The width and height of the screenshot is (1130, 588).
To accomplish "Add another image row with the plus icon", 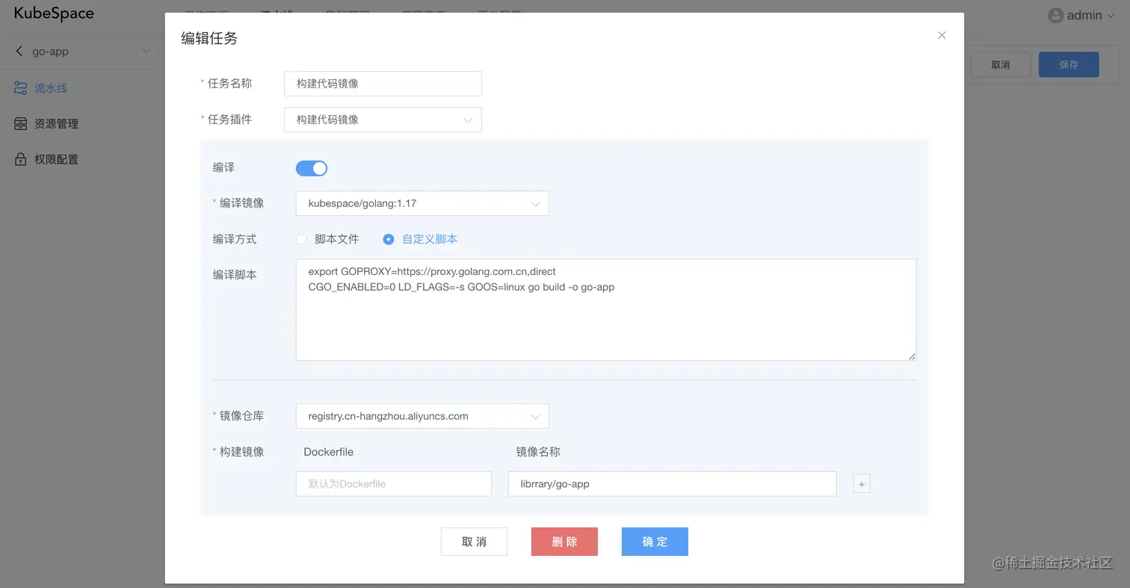I will [862, 484].
